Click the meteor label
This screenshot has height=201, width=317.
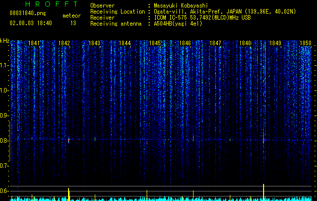click(x=72, y=16)
